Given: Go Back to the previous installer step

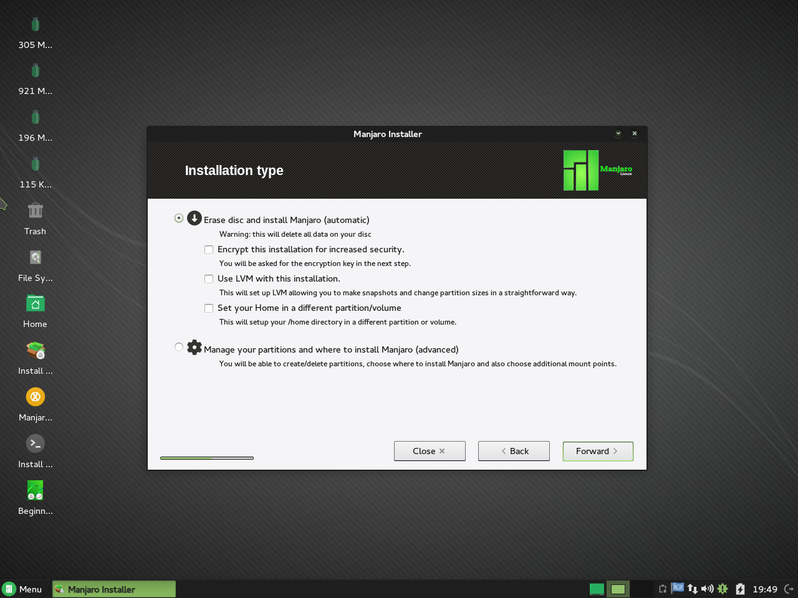Looking at the screenshot, I should coord(514,451).
